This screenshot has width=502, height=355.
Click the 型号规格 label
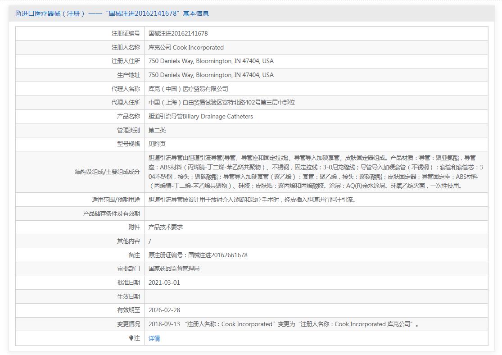point(128,144)
